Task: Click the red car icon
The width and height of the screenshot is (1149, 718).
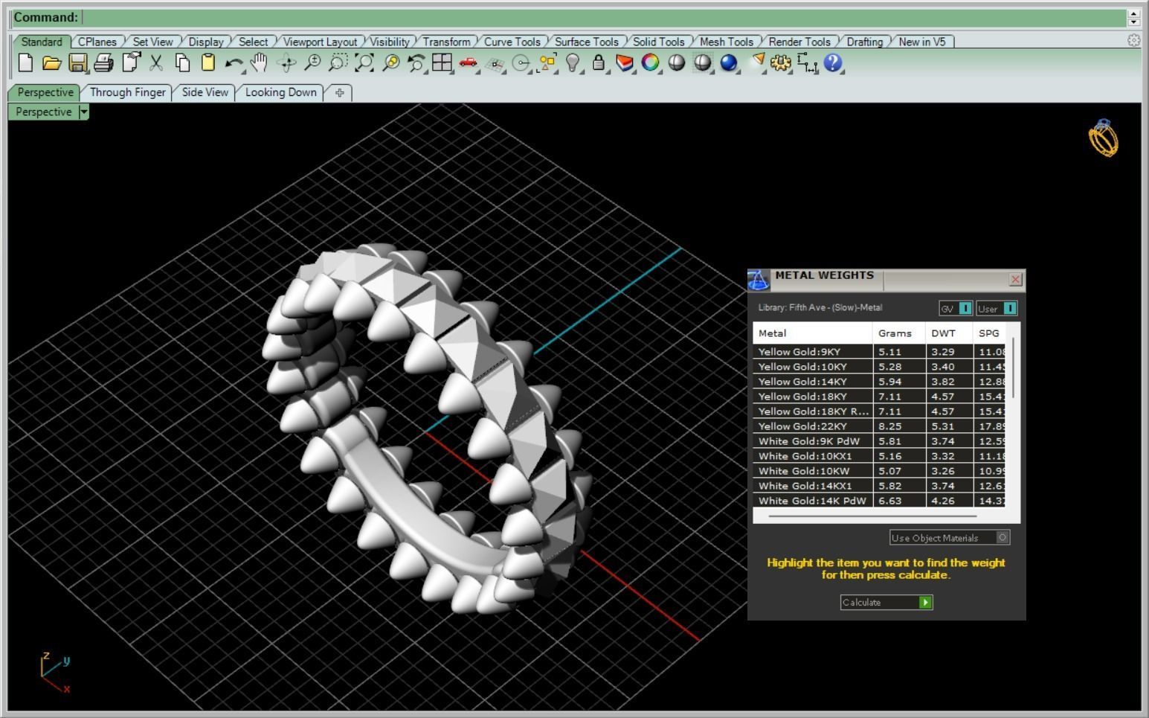Action: [x=468, y=63]
